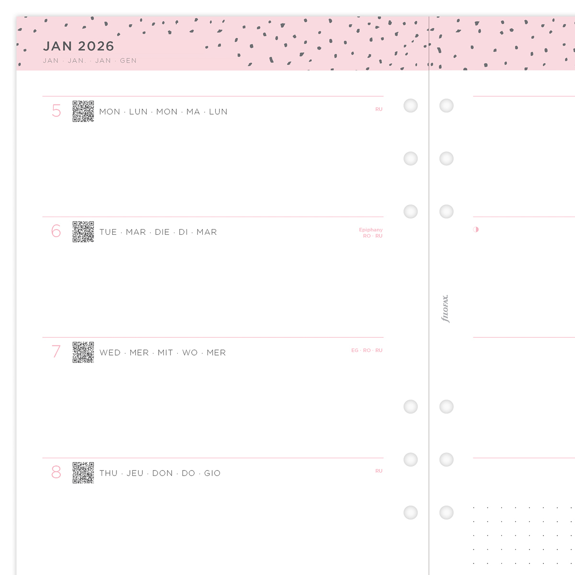The image size is (575, 575).
Task: Select the QR code for Wednesday 7
Action: pyautogui.click(x=83, y=352)
